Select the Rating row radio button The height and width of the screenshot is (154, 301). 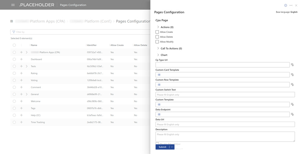pyautogui.click(x=14, y=73)
